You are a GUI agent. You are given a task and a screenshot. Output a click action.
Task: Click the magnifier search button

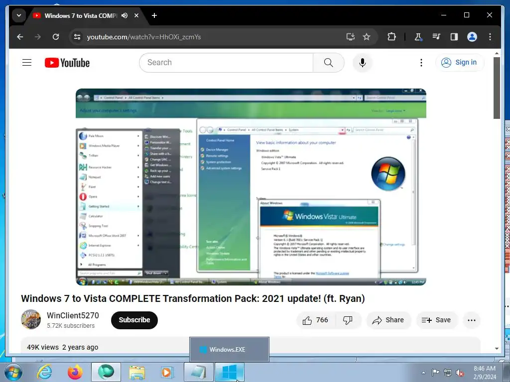coord(329,62)
